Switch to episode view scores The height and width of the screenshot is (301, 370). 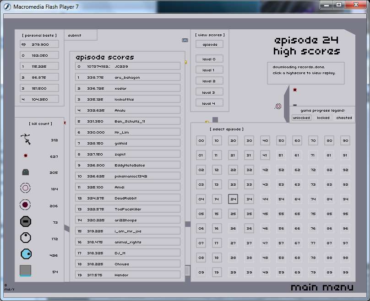pyautogui.click(x=208, y=44)
